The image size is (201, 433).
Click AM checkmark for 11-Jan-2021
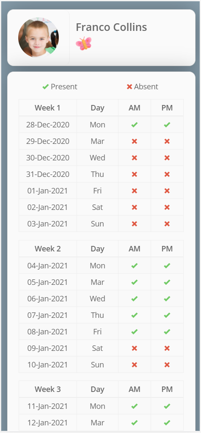(135, 406)
